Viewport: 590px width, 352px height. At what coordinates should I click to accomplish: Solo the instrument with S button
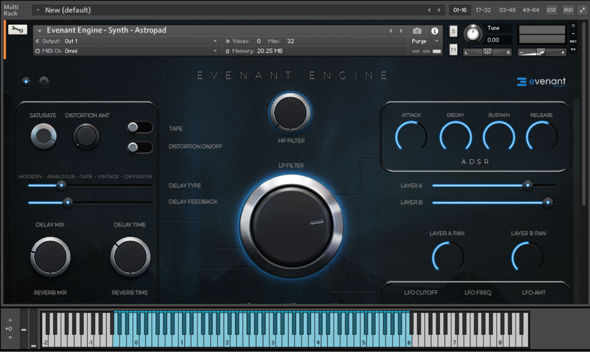point(453,31)
